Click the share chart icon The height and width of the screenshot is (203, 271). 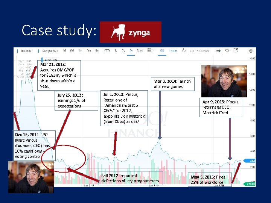(x=227, y=50)
